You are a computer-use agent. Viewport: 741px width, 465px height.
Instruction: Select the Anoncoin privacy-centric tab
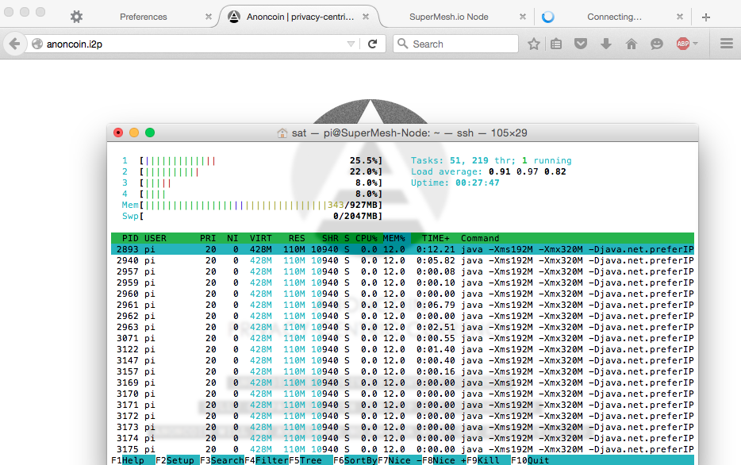point(300,17)
